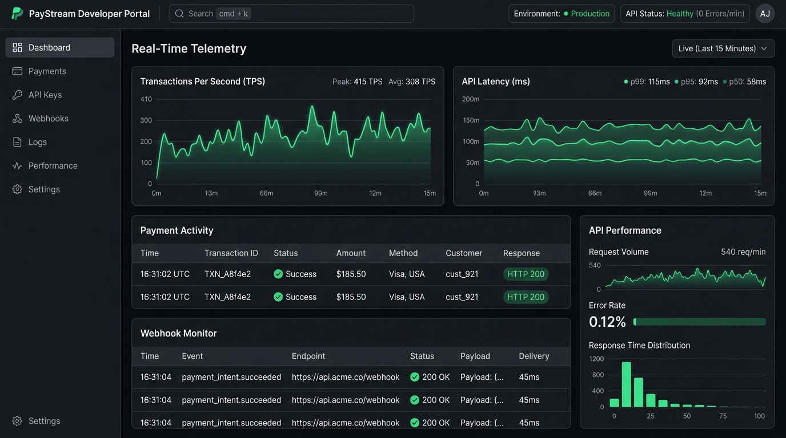The height and width of the screenshot is (438, 786).
Task: Click the Real-Time Telemetry heading
Action: pos(189,48)
